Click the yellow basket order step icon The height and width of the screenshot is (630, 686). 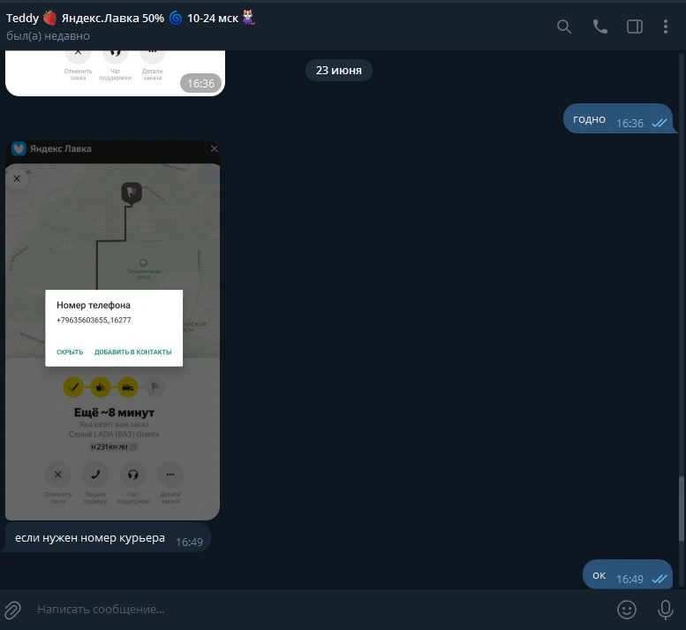click(x=101, y=387)
